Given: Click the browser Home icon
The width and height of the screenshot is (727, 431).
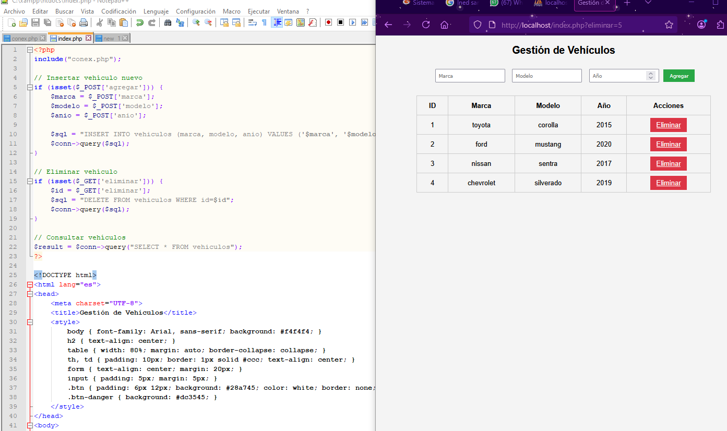Looking at the screenshot, I should (444, 25).
